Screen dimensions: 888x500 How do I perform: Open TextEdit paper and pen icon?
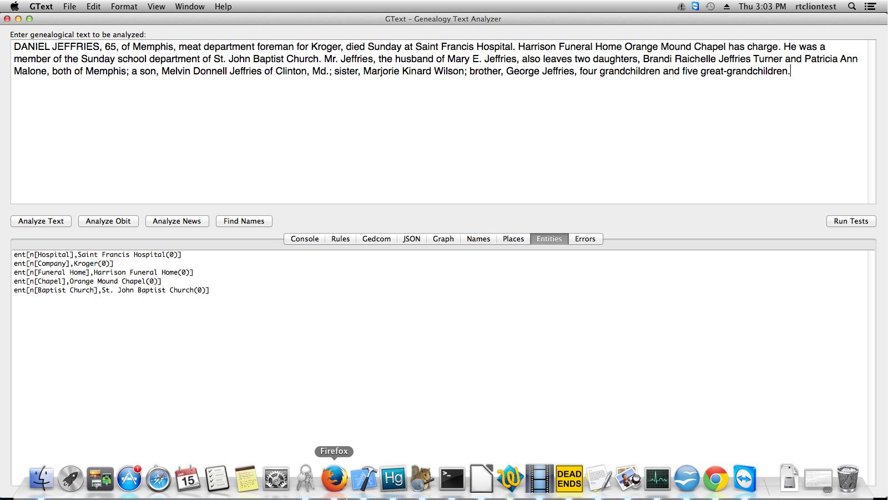tap(598, 478)
